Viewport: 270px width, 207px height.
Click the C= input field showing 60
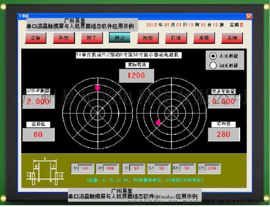[x=136, y=168]
